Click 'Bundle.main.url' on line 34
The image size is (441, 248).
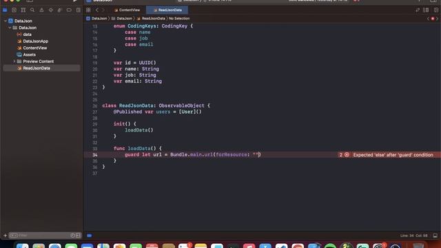click(192, 154)
